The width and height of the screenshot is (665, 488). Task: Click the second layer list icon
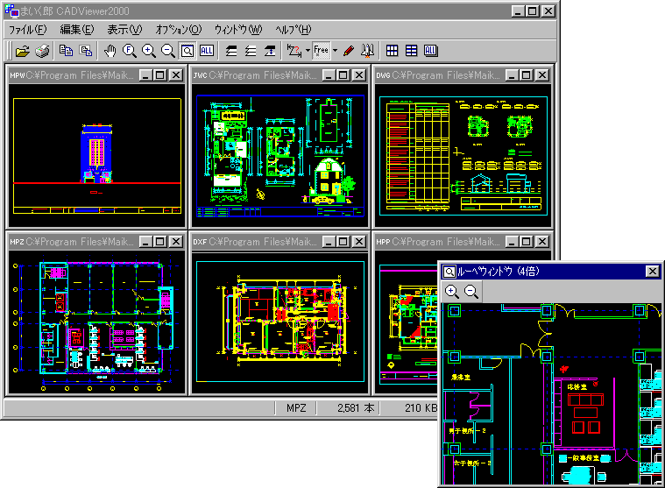point(251,51)
